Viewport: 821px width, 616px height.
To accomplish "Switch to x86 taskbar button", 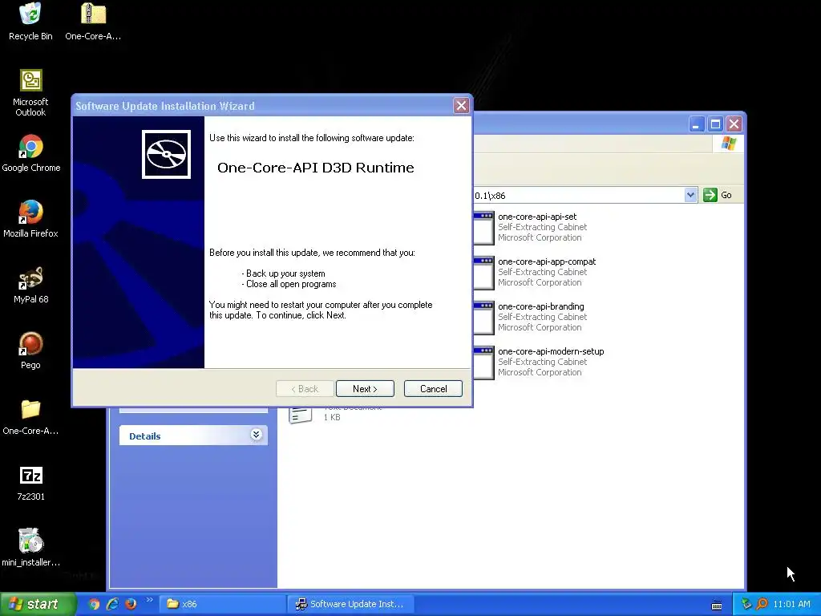I will click(222, 604).
